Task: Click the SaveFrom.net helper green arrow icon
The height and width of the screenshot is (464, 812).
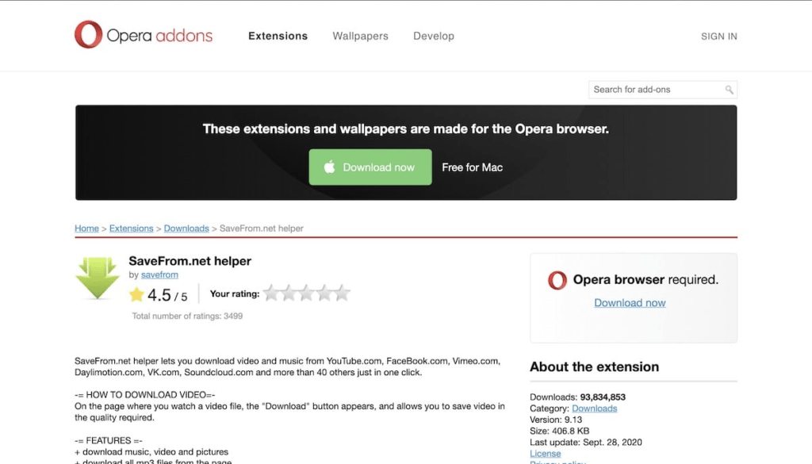Action: coord(98,278)
